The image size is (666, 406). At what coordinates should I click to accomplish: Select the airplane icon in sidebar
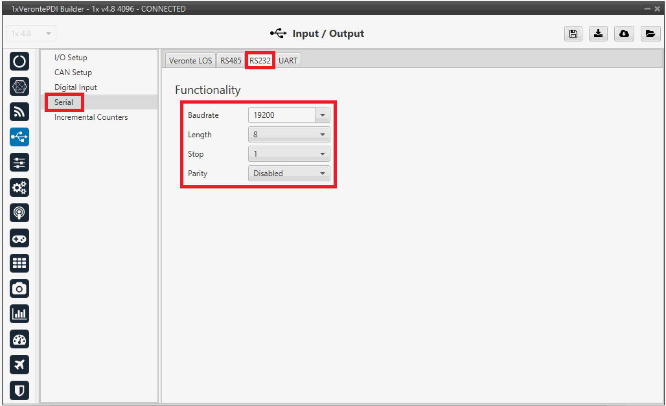(19, 365)
